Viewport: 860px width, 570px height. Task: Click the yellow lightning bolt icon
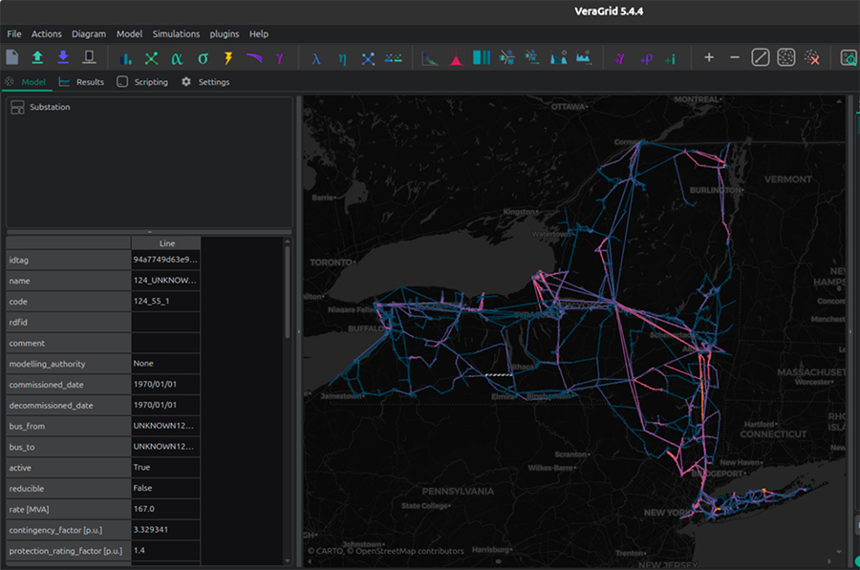228,58
